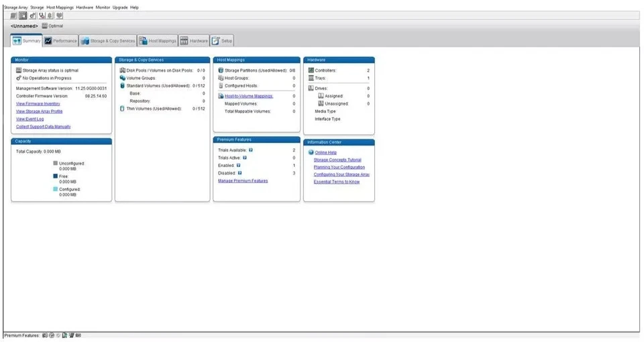This screenshot has height=342, width=644.
Task: Open View Firmware Inventory link
Action: pos(38,103)
